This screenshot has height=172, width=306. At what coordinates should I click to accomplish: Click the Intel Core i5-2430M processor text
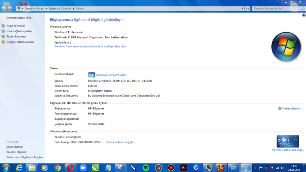click(120, 81)
